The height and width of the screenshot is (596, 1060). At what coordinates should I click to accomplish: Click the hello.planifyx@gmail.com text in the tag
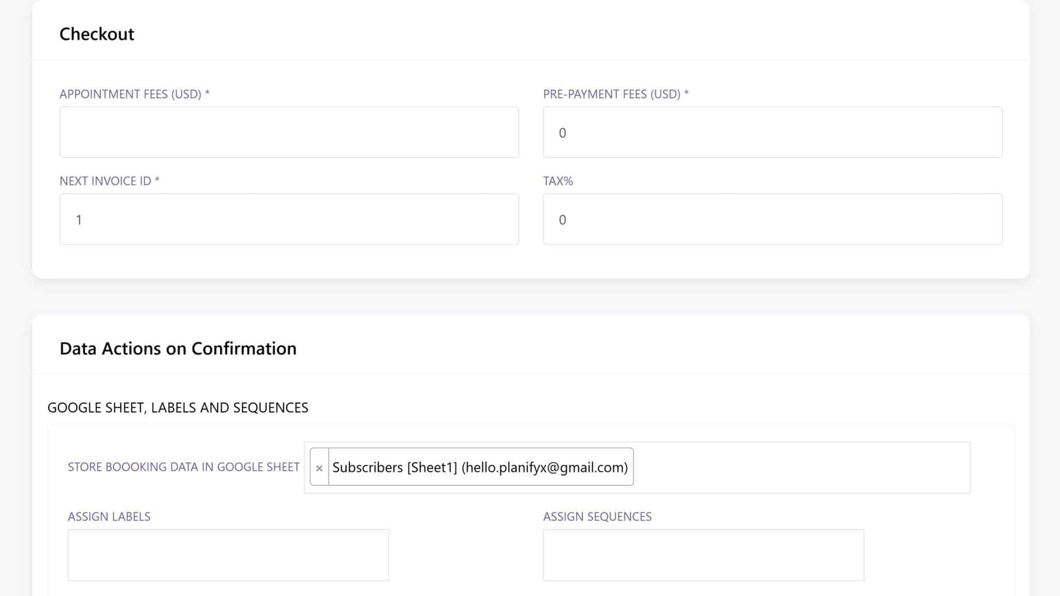(544, 468)
